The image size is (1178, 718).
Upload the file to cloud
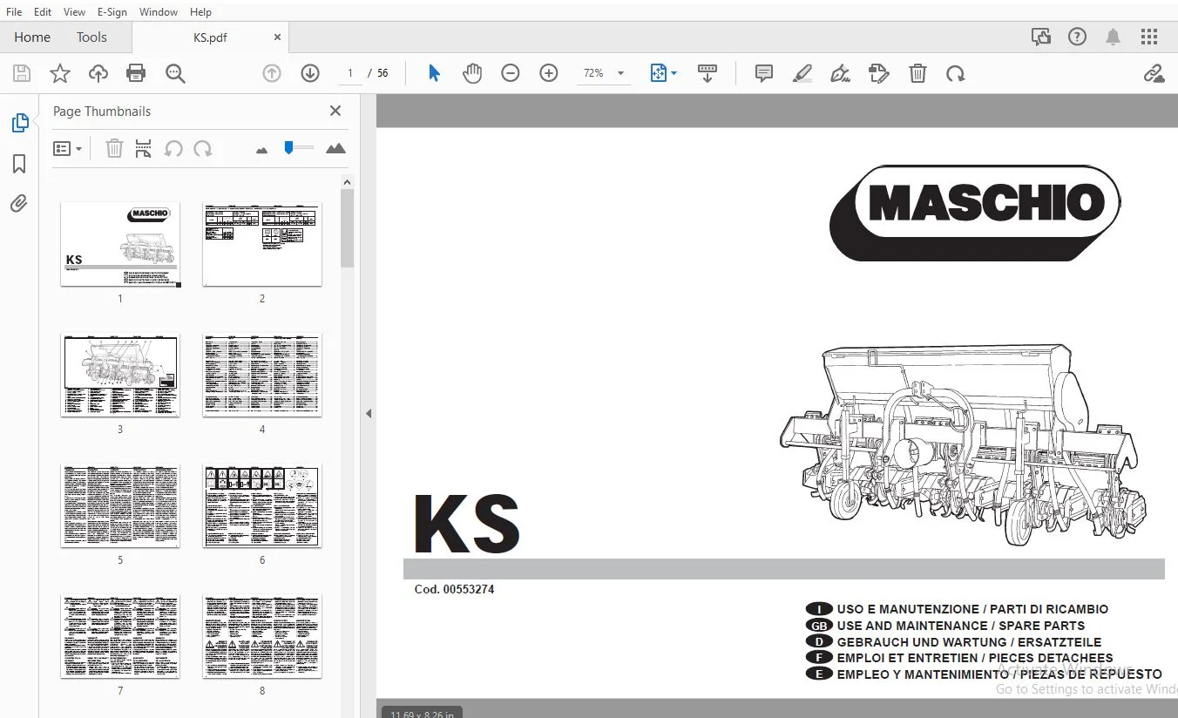(98, 74)
